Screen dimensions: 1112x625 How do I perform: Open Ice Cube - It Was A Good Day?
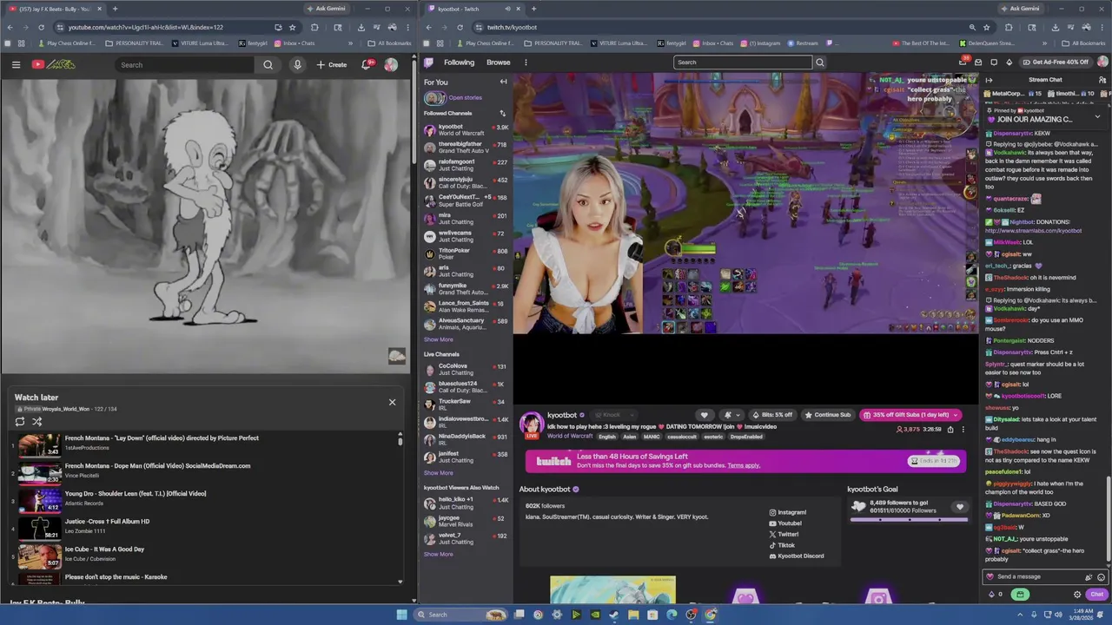coord(104,549)
